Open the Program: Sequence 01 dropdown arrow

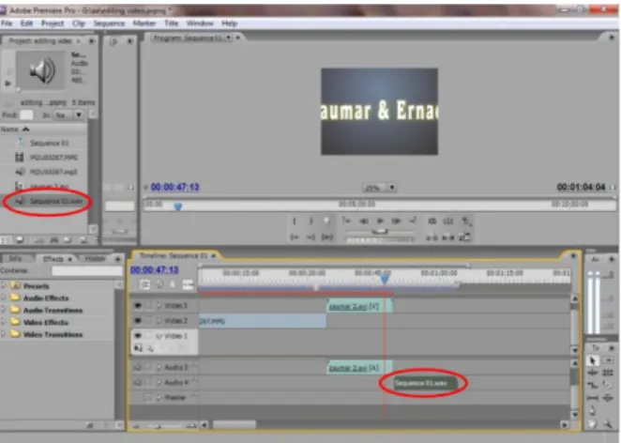229,38
